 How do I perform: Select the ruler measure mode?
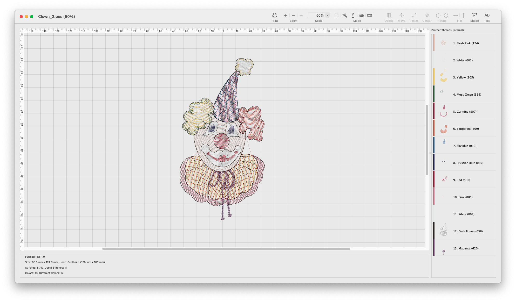point(370,16)
